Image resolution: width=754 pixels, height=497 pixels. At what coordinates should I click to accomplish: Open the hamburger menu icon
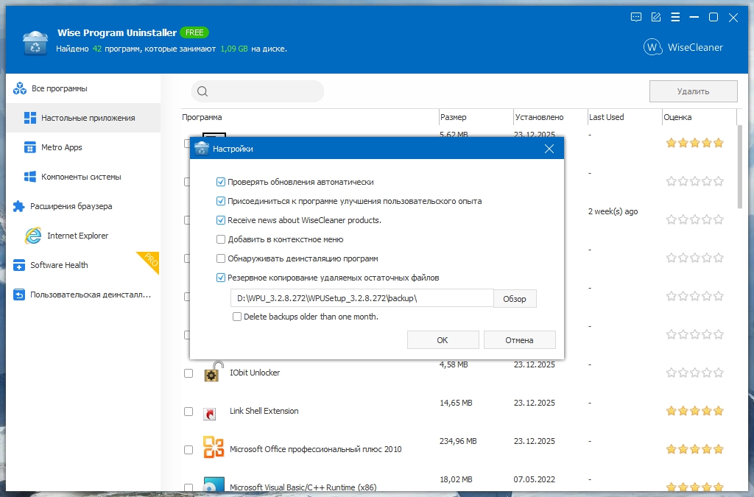coord(675,18)
